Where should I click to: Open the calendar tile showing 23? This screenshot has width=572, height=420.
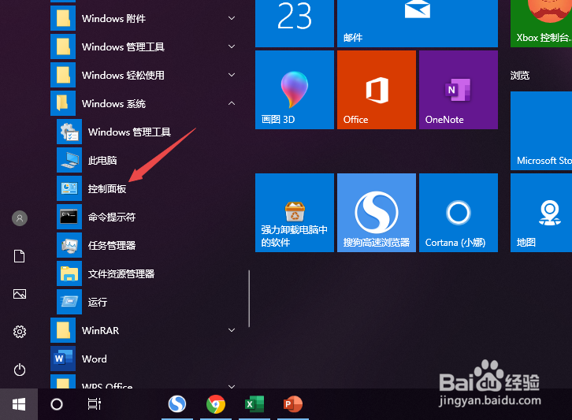tap(295, 24)
